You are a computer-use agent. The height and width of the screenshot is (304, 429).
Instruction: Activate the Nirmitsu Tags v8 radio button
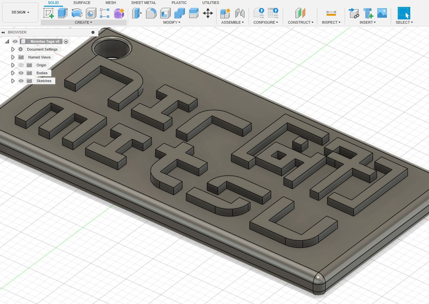click(66, 41)
